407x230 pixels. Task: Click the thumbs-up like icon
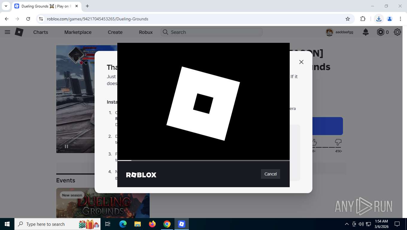coord(314,142)
